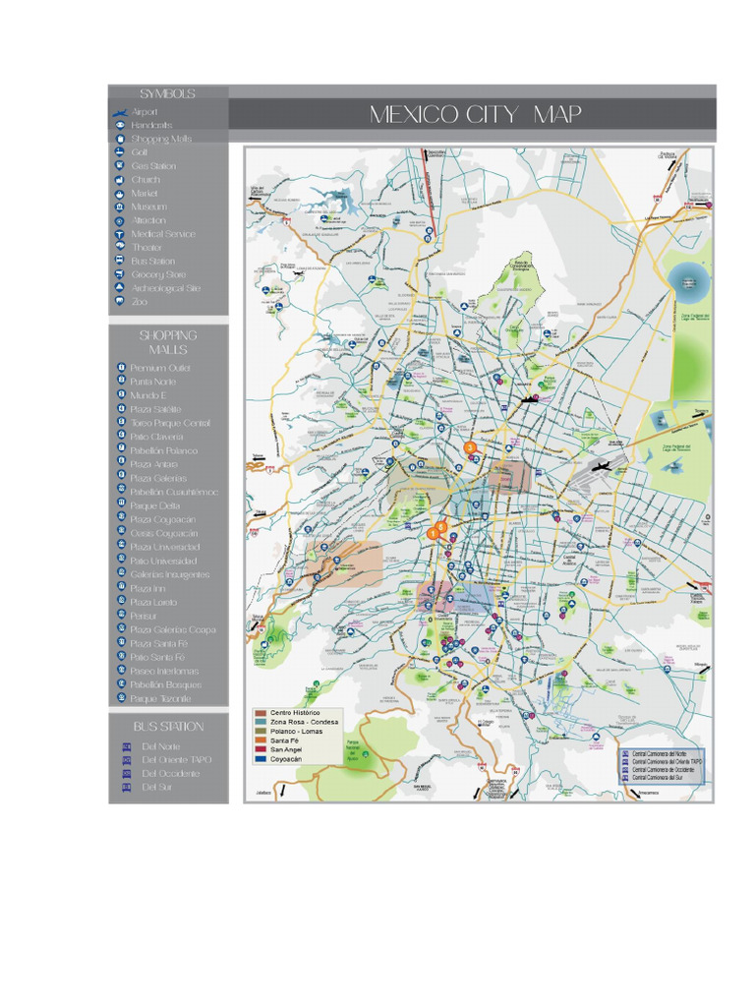This screenshot has width=755, height=1007.
Task: Click the Centro Histórico color swatch
Action: 260,713
